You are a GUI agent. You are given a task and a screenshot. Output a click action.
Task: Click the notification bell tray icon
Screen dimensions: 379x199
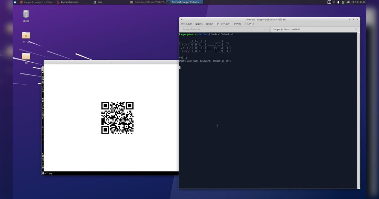[338, 2]
